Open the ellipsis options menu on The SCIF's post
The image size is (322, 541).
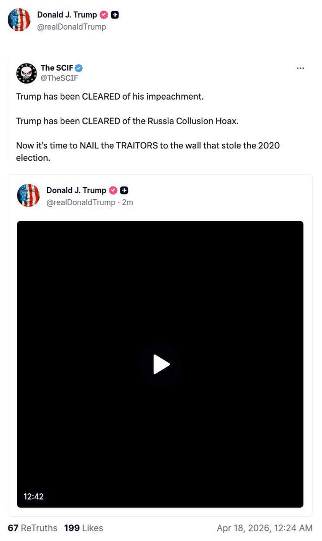(301, 68)
